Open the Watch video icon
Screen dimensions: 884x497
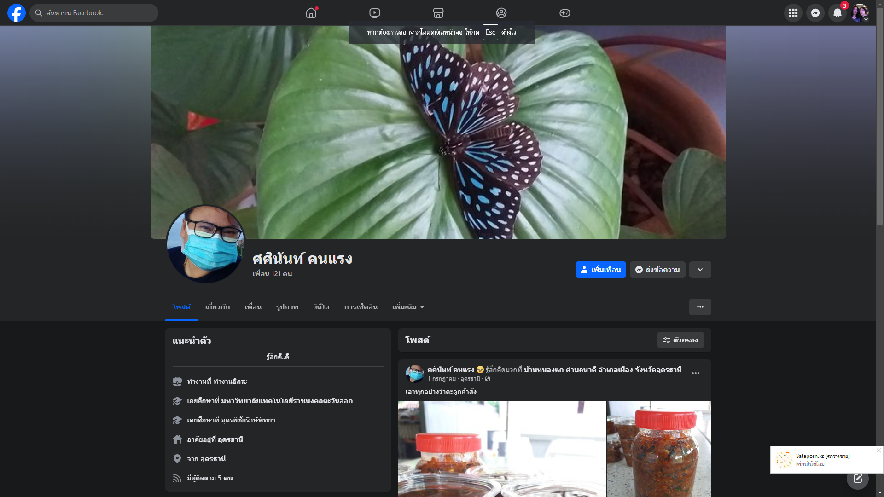[x=375, y=13]
